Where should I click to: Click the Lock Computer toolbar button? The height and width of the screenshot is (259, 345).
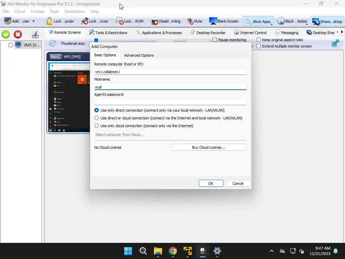coord(60,21)
